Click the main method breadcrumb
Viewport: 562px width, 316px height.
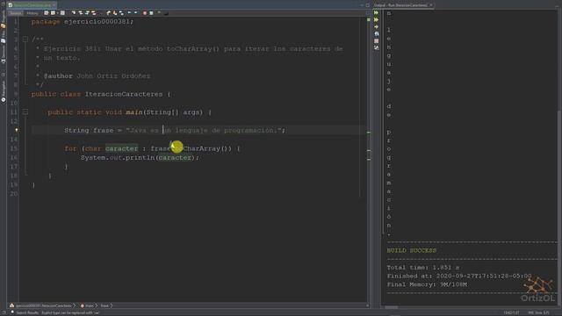tap(87, 305)
